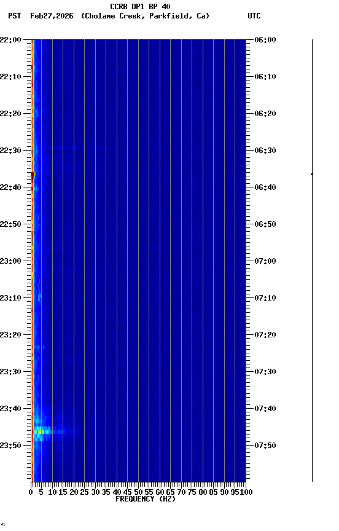Screen dimensions: 339x531
Task: Click the 35 Hz frequency tick label
Action: (x=106, y=492)
